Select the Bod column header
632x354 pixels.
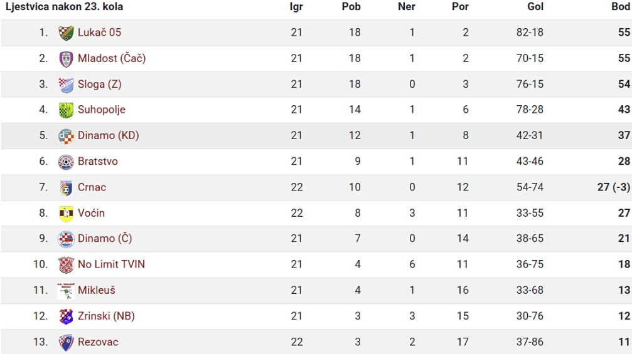click(x=620, y=6)
